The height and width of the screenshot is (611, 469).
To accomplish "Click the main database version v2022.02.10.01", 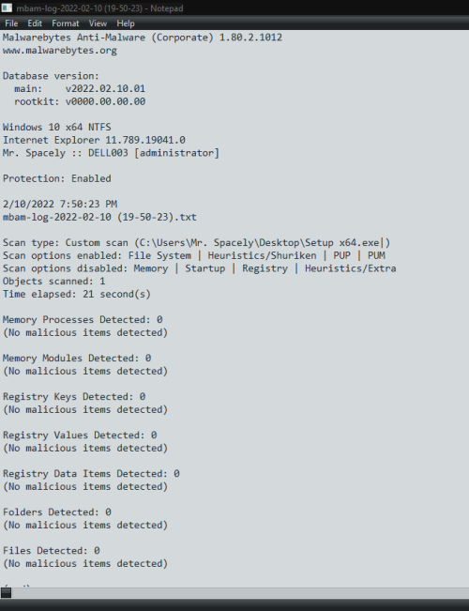I will [105, 88].
